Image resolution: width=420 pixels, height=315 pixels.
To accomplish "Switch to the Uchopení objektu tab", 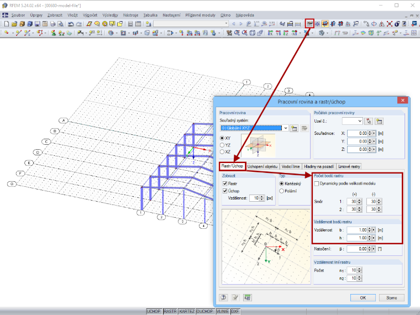I will point(262,166).
